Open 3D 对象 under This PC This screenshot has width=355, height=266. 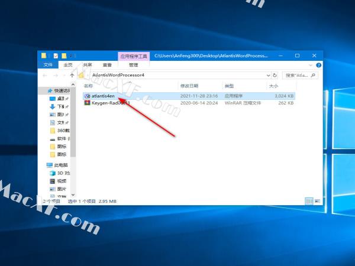[63, 173]
